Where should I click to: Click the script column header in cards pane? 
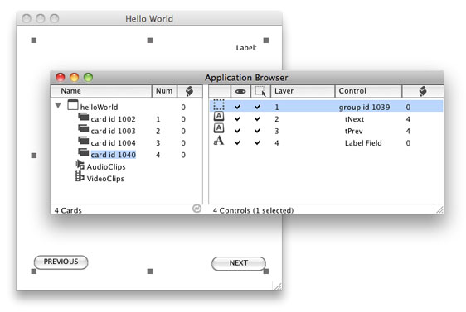[190, 91]
